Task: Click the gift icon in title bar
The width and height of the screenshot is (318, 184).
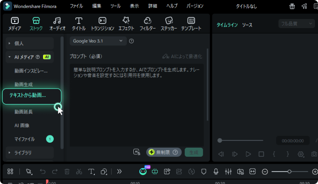Action: (x=292, y=6)
